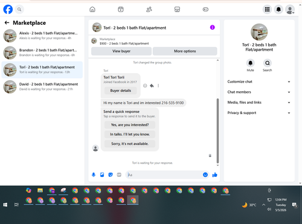The width and height of the screenshot is (302, 224).
Task: Send quick response 'Sorry, it's not available.'
Action: point(130,144)
